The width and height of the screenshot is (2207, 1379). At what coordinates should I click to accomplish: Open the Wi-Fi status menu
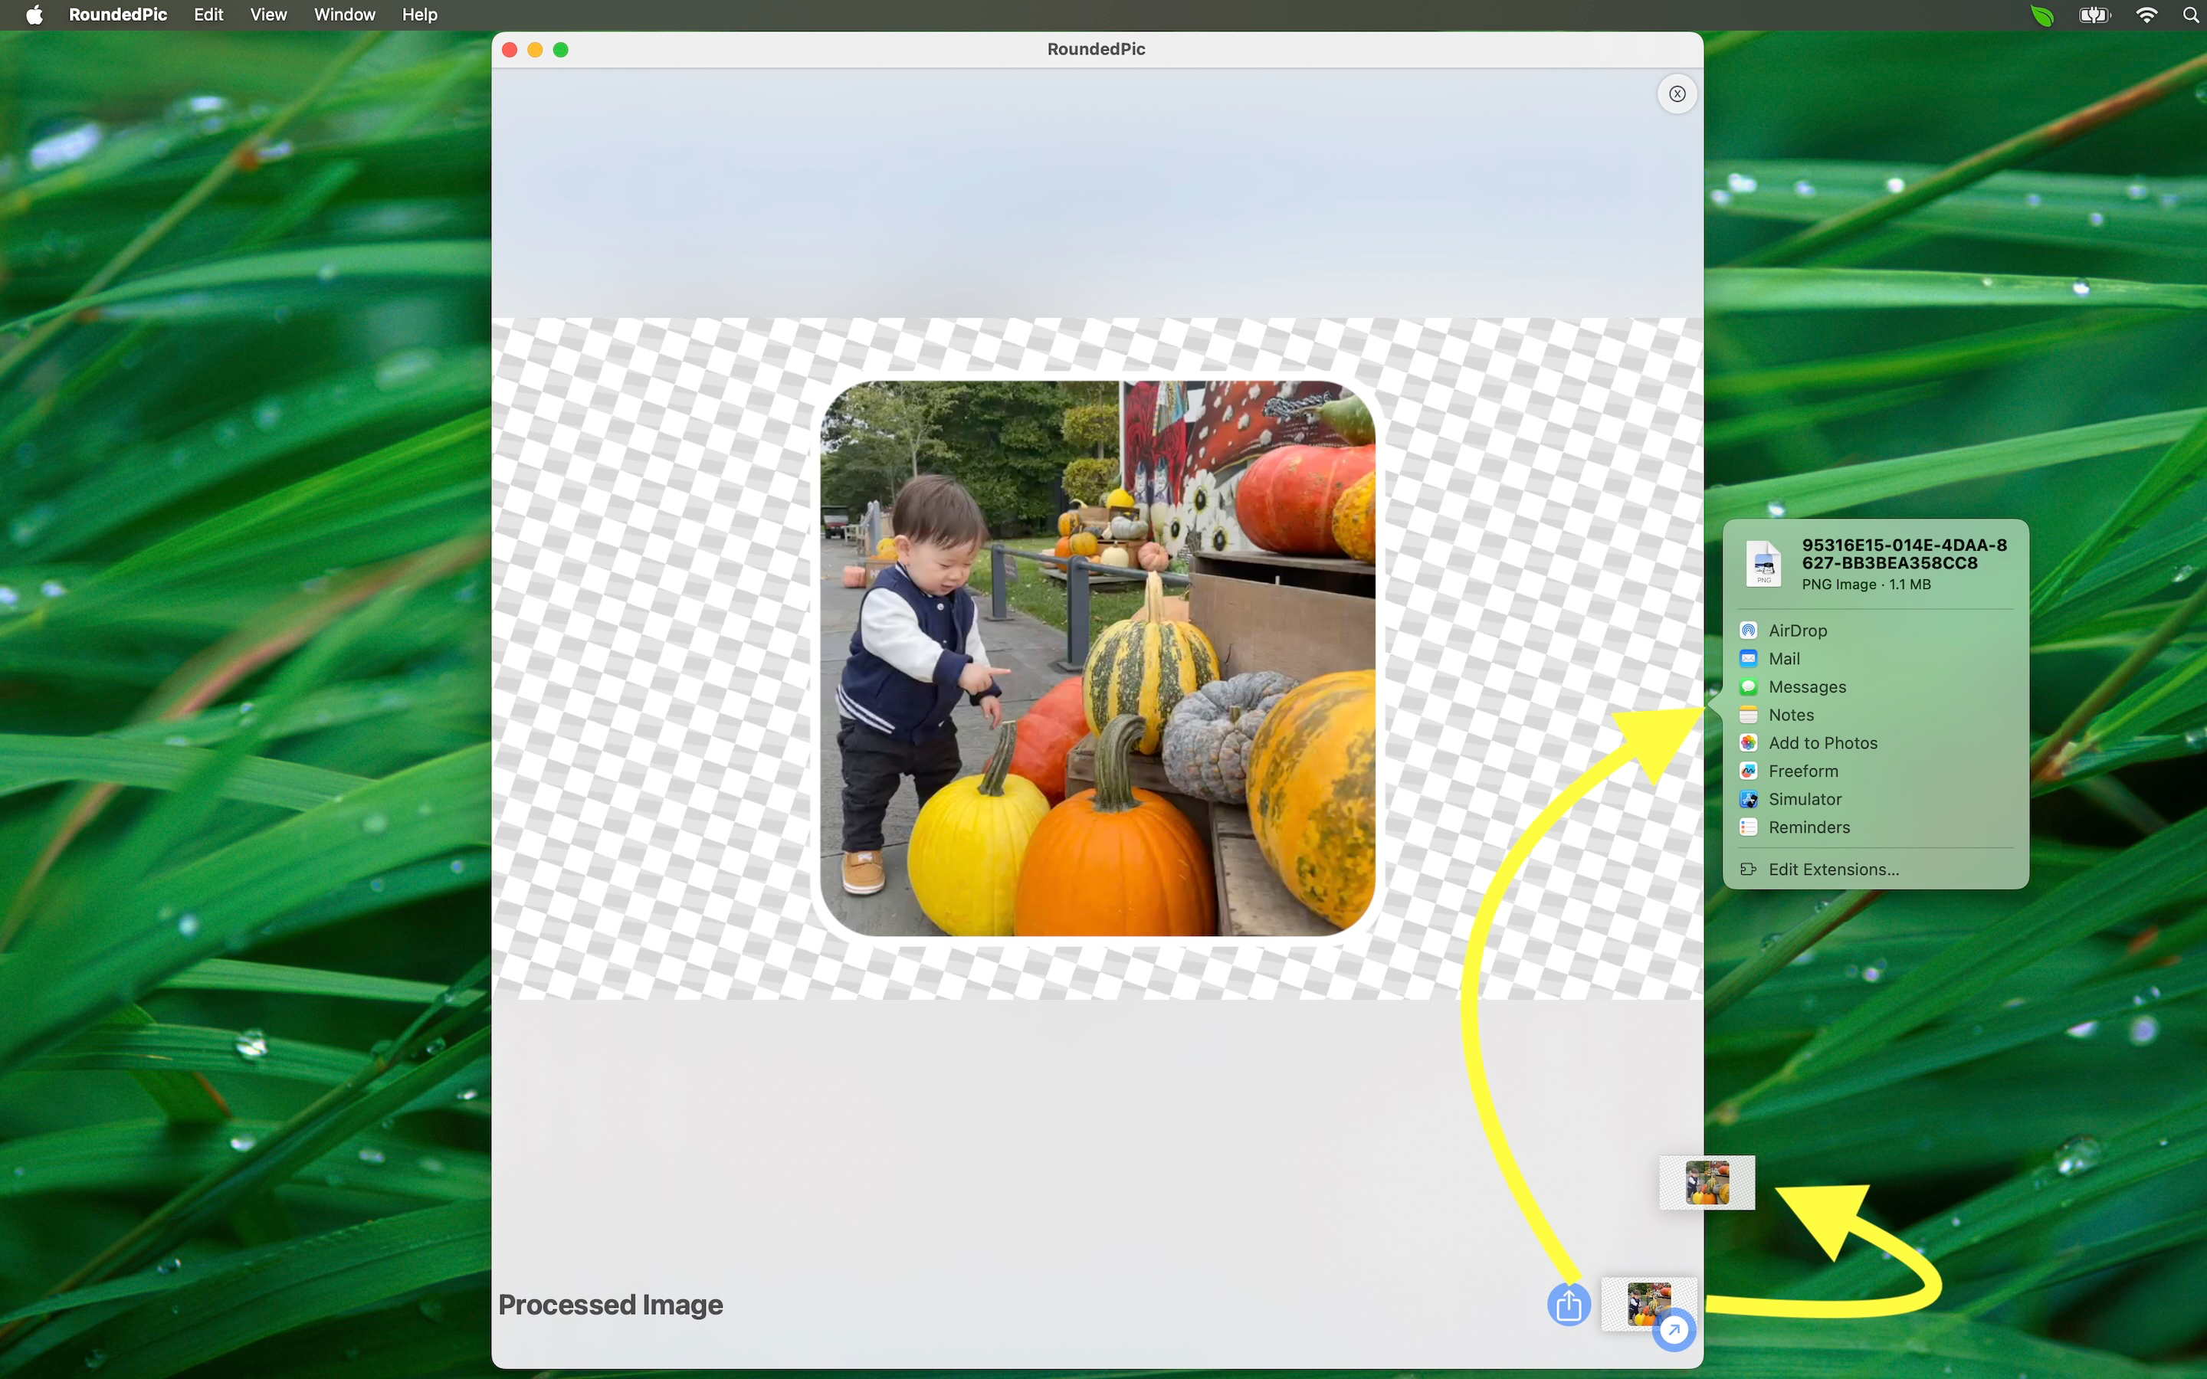[x=2146, y=15]
